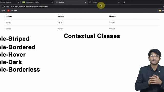The width and height of the screenshot is (164, 92).
Task: Click the Table-Hover text
Action: pyautogui.click(x=13, y=55)
